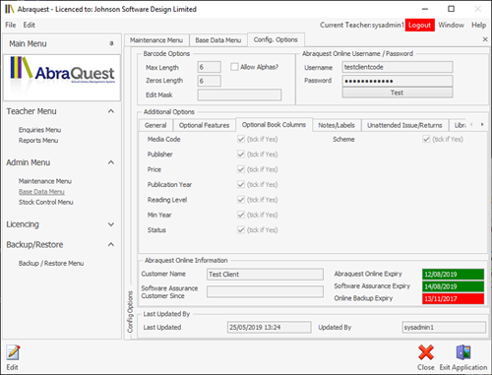Open the File menu
This screenshot has width=492, height=375.
(11, 25)
